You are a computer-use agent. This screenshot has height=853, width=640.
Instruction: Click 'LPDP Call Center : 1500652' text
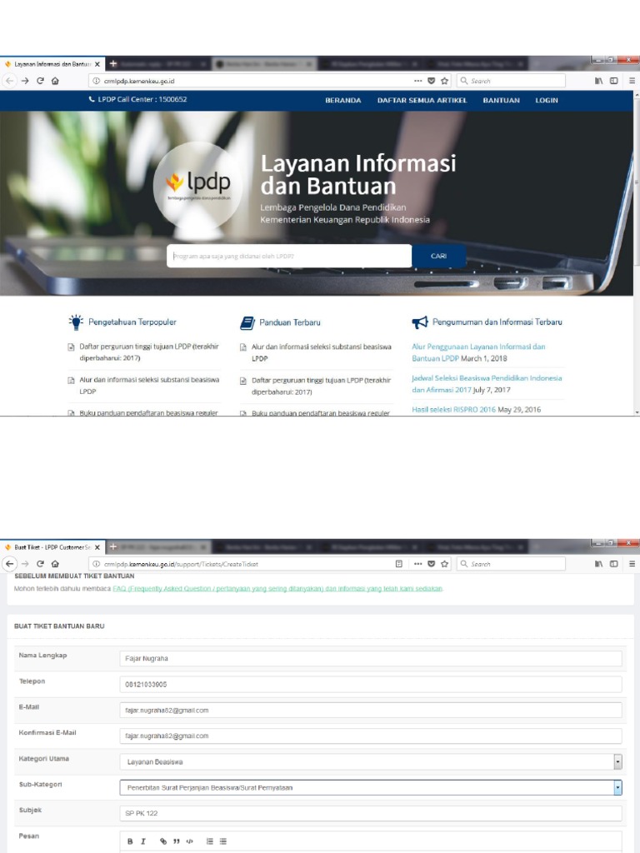[x=137, y=100]
